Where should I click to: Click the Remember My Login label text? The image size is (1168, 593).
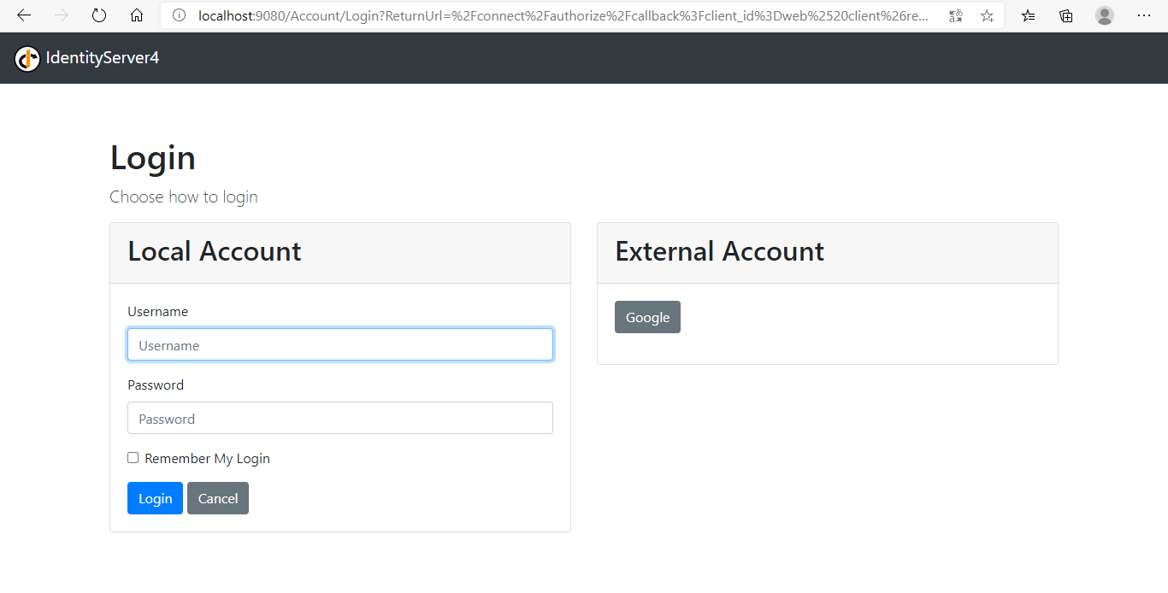[x=208, y=459]
